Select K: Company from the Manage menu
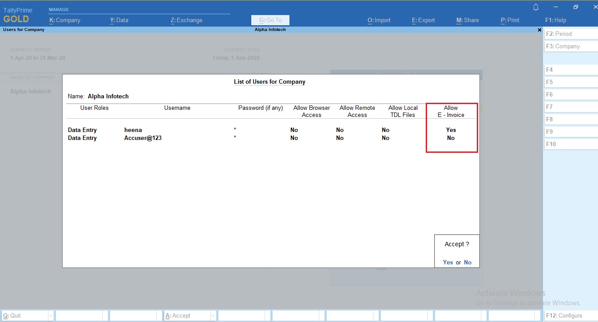Image resolution: width=598 pixels, height=322 pixels. pos(65,20)
